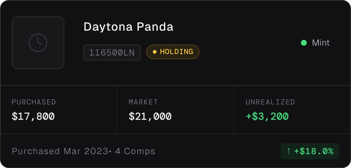This screenshot has height=168, width=351.
Task: Click the bullet separator before 4 Comps
Action: [110, 152]
